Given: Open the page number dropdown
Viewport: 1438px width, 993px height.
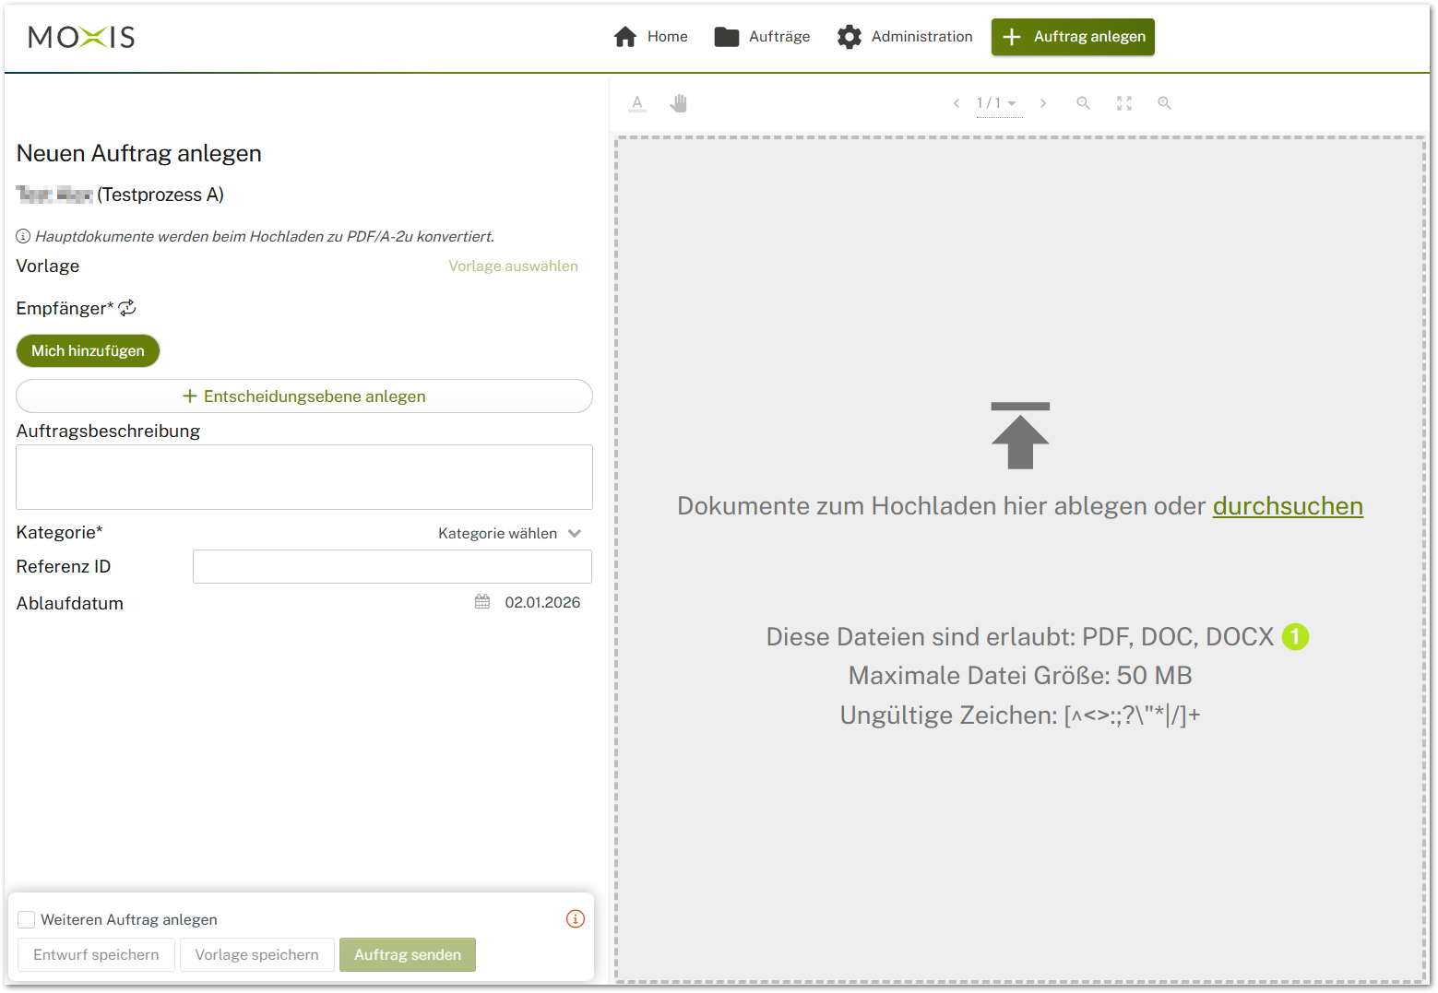Looking at the screenshot, I should tap(997, 103).
